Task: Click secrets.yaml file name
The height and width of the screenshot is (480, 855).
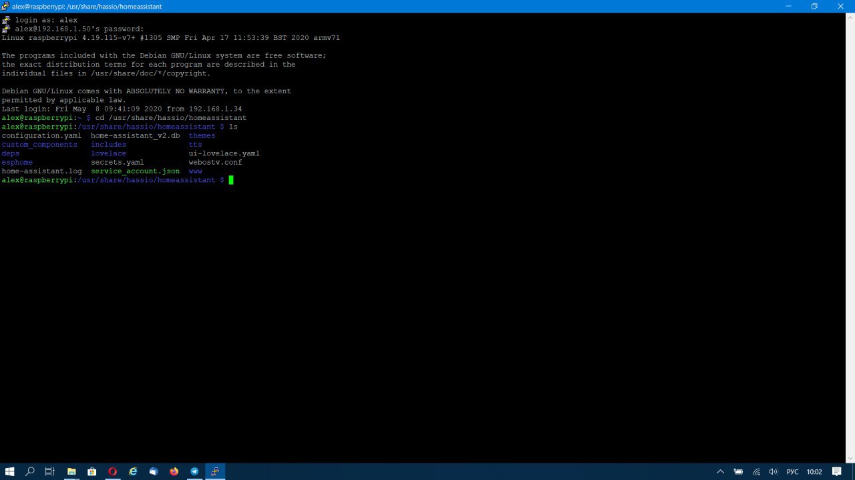Action: 117,162
